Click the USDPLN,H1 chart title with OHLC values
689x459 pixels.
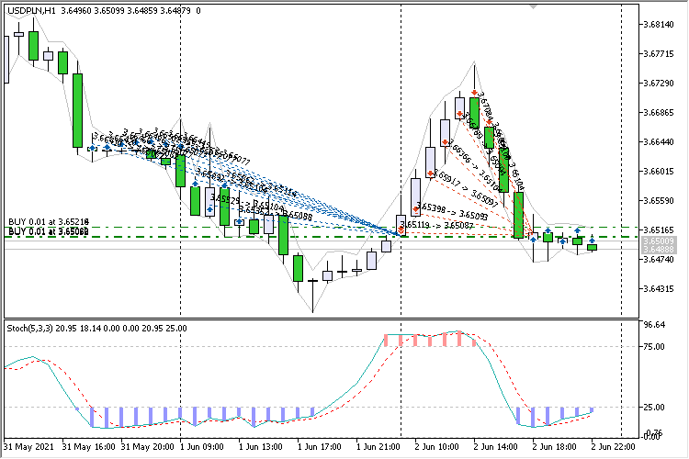click(104, 10)
